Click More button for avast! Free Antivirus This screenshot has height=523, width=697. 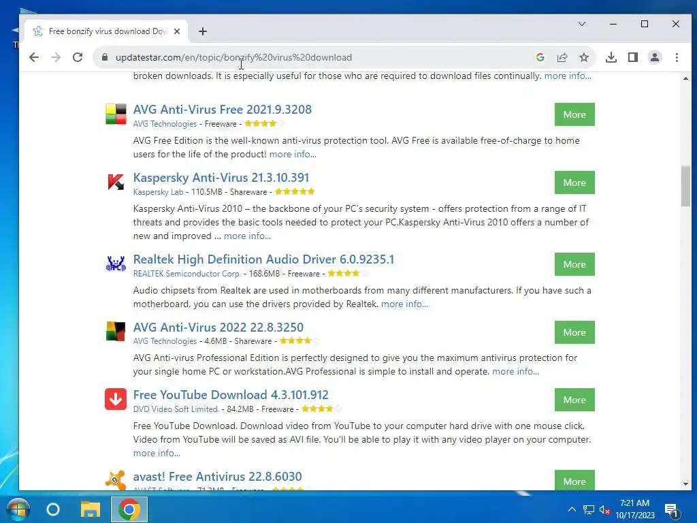[574, 480]
